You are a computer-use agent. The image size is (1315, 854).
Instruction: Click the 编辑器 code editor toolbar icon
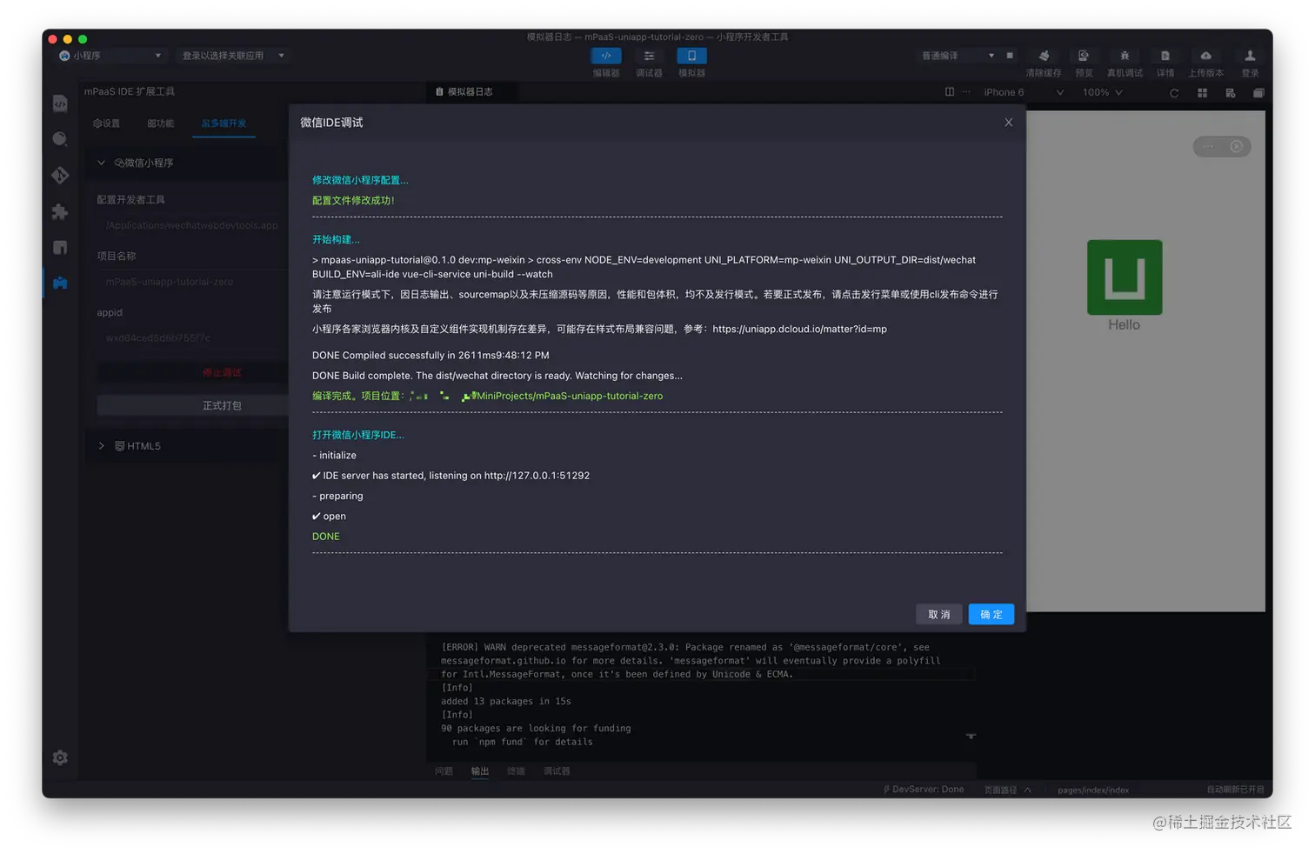point(606,56)
